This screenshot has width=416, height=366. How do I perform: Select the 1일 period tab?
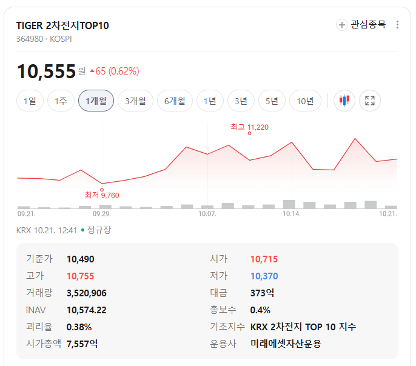pyautogui.click(x=30, y=101)
